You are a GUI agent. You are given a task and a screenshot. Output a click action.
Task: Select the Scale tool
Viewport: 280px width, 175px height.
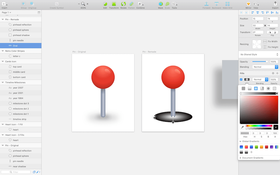point(167,5)
